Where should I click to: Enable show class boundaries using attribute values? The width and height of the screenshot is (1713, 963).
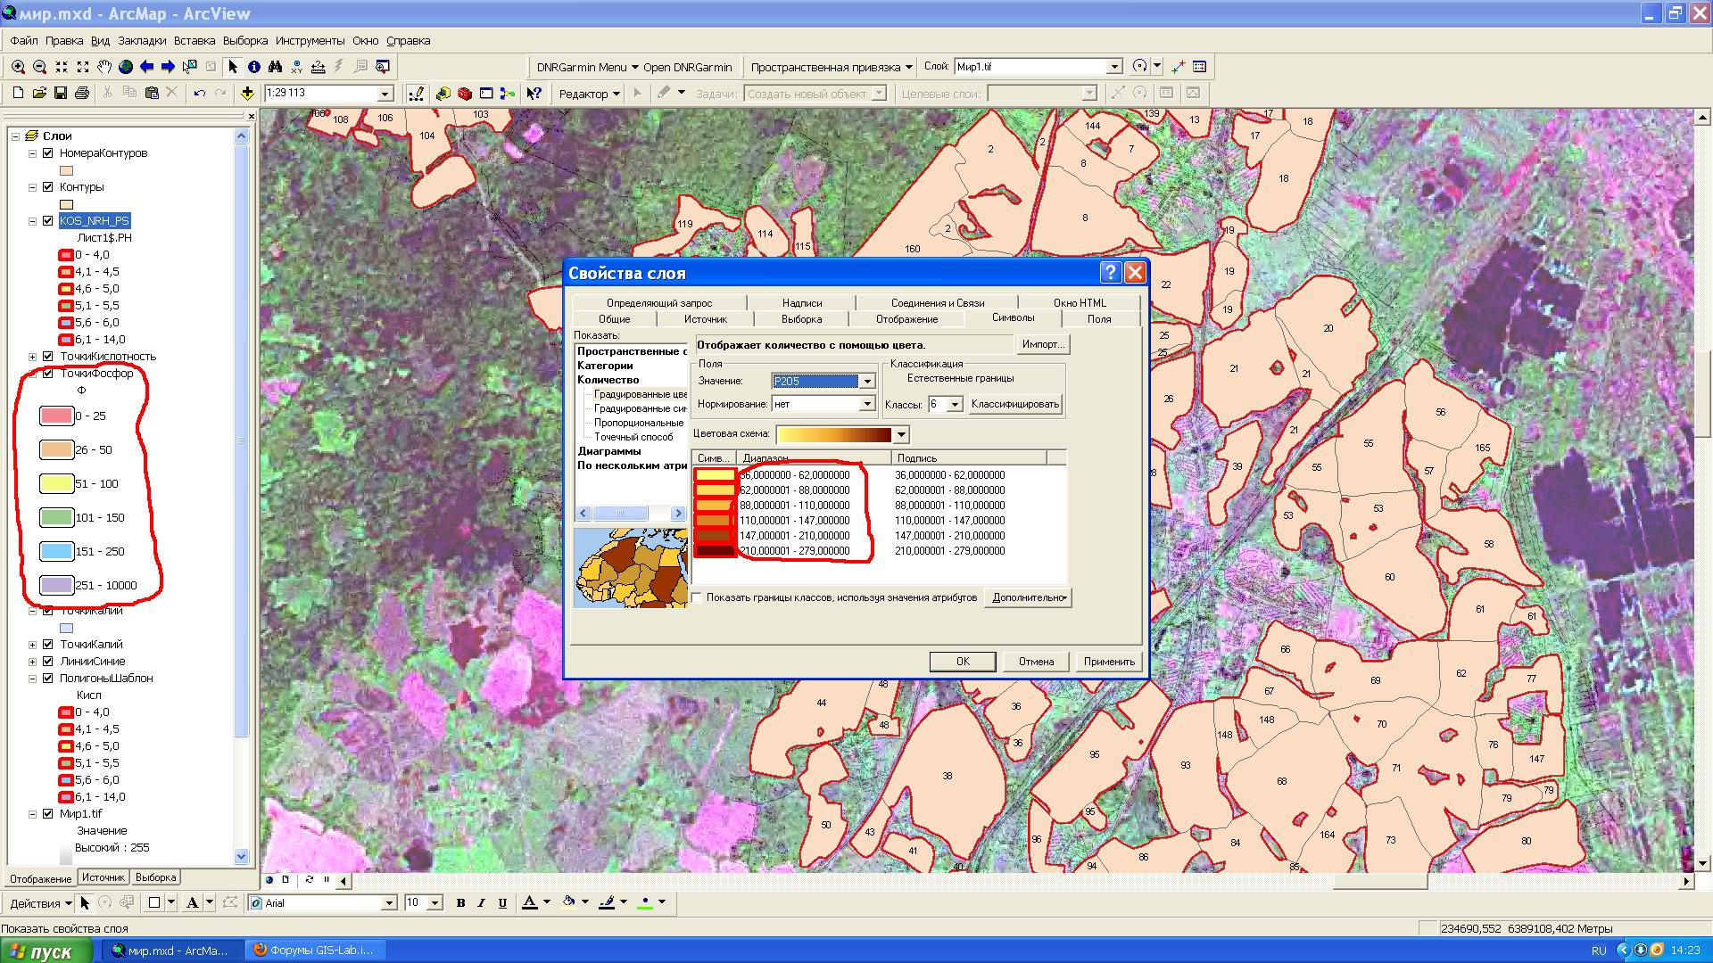click(x=697, y=597)
